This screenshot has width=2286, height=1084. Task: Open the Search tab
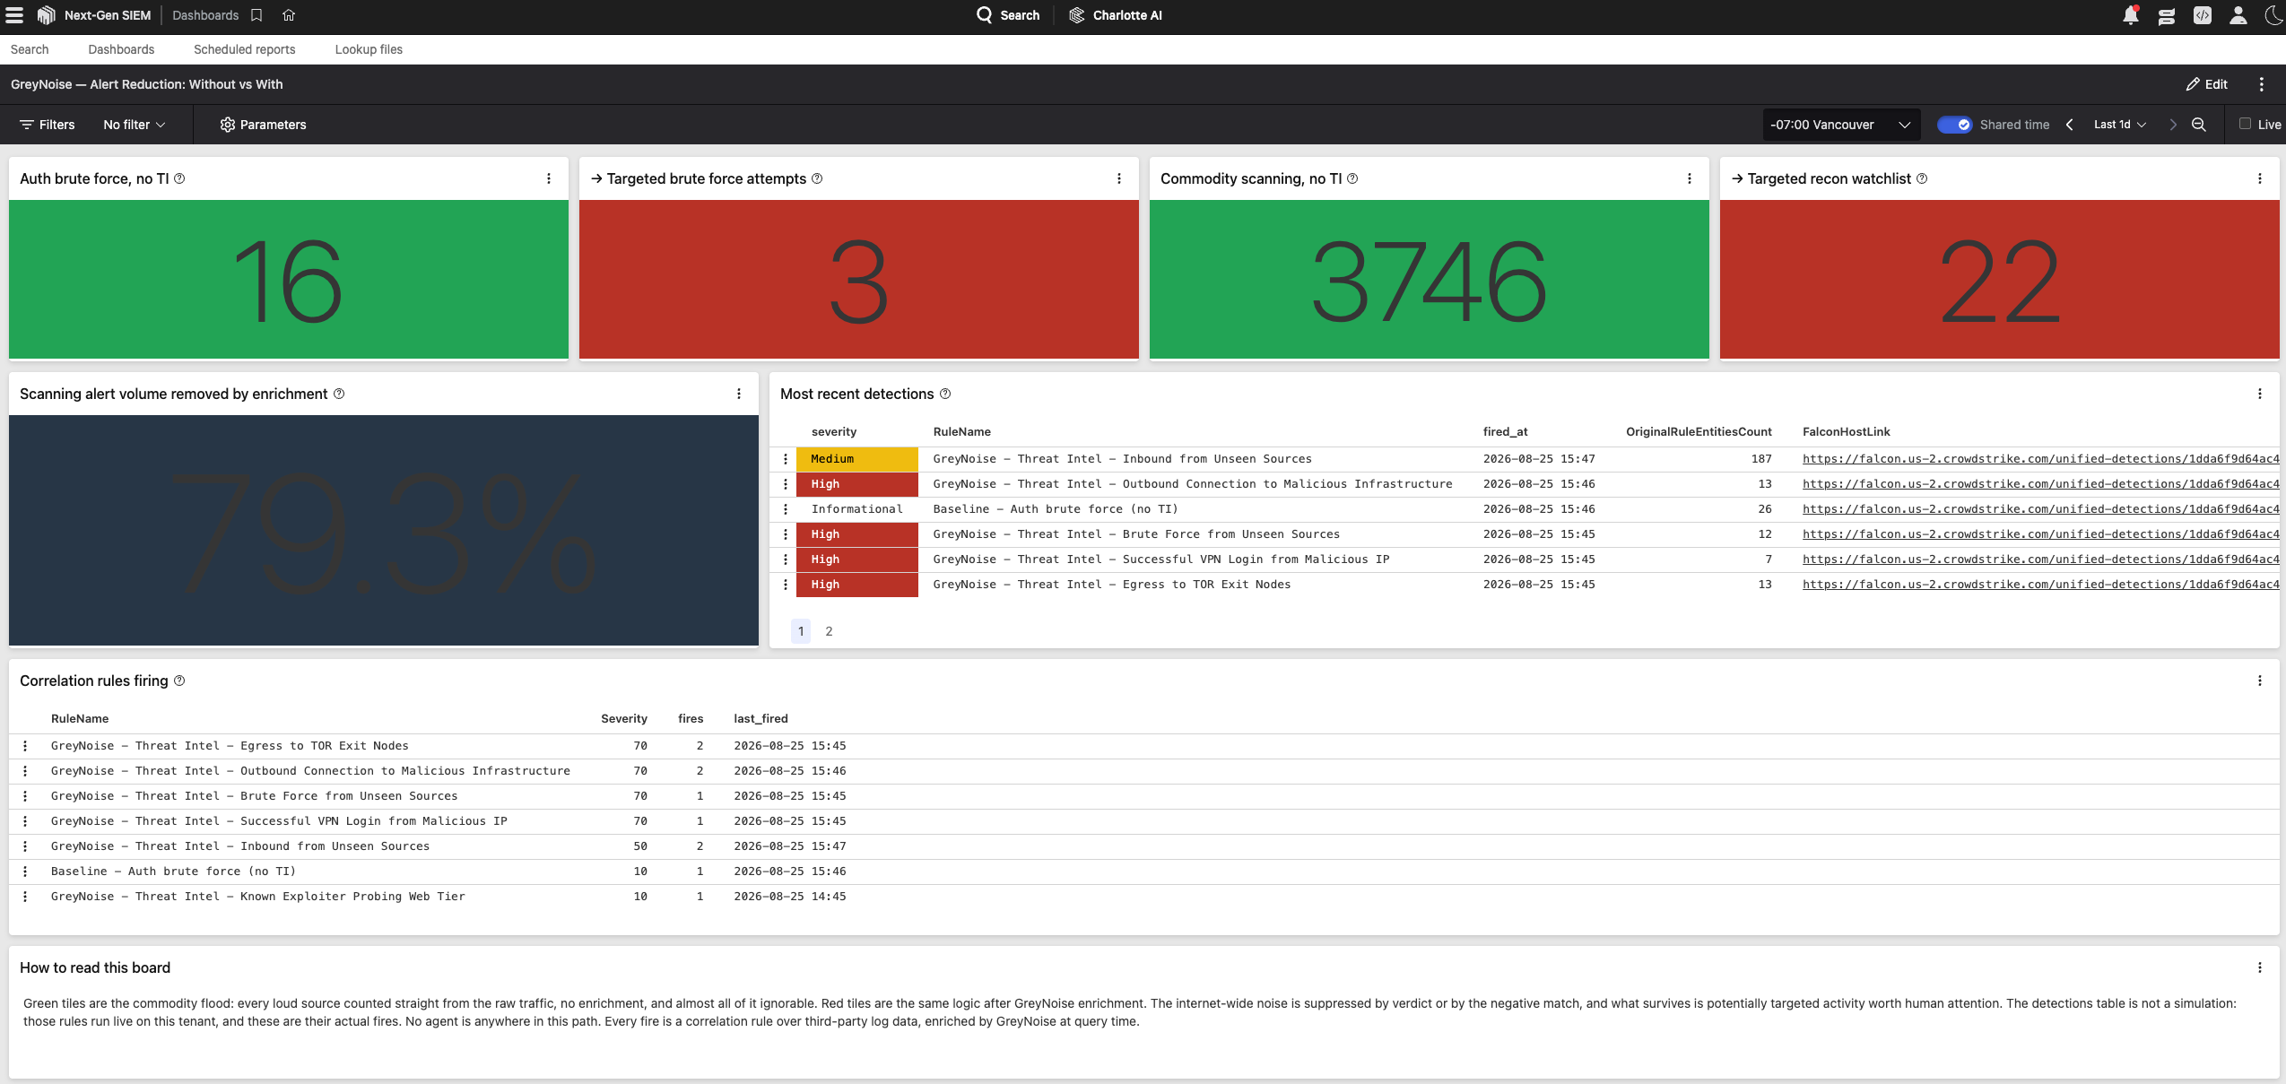30,49
